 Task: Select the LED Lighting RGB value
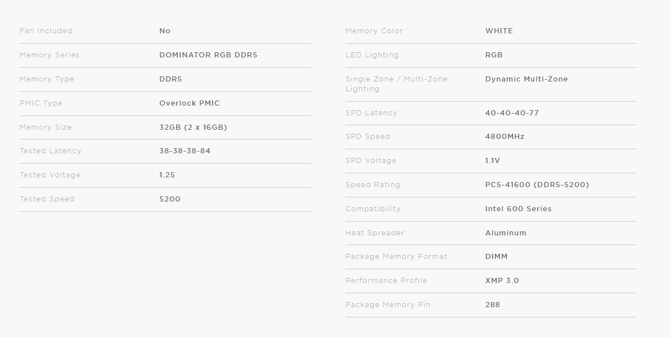(494, 55)
